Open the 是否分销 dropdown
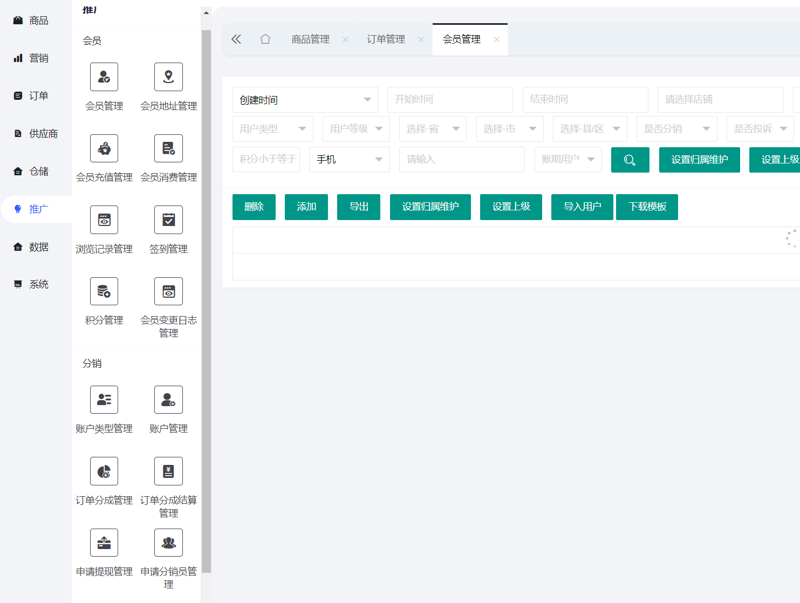The image size is (800, 603). [677, 129]
